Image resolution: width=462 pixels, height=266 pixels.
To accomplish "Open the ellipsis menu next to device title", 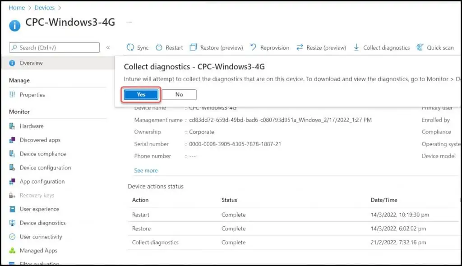I will [x=129, y=22].
